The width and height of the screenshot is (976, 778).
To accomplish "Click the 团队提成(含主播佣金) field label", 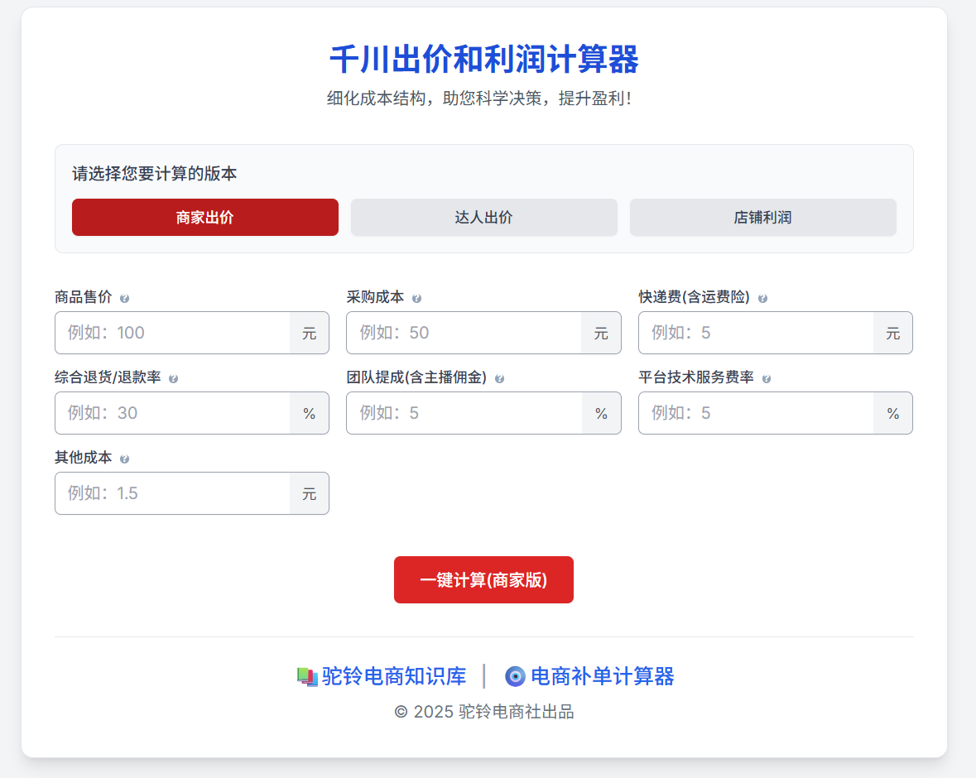I will click(416, 377).
